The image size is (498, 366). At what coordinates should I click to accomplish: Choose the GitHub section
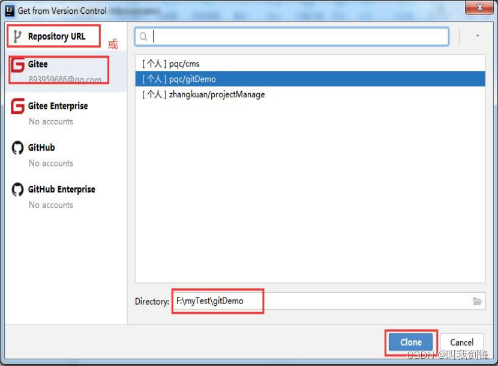[66, 155]
